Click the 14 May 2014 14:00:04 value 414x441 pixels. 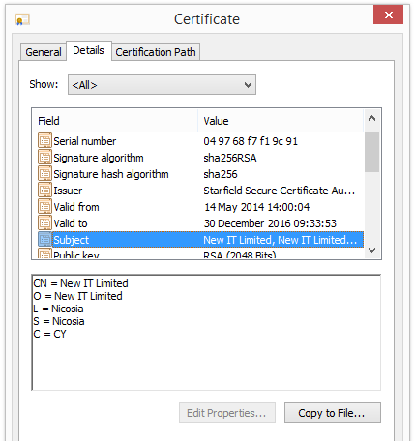256,207
